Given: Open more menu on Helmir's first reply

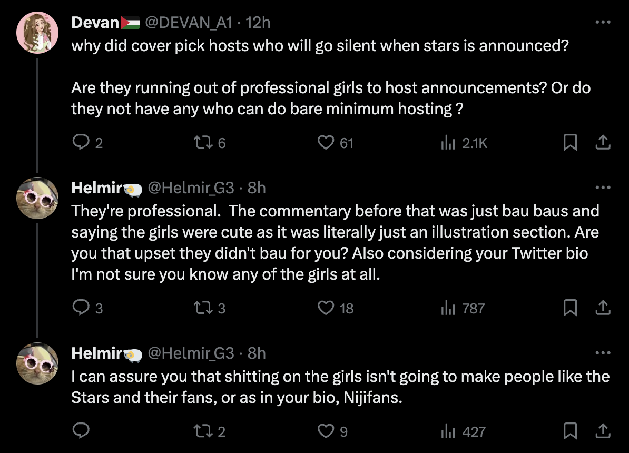Looking at the screenshot, I should 603,188.
